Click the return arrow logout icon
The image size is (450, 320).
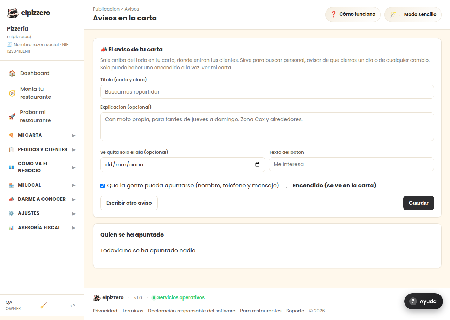(x=72, y=305)
